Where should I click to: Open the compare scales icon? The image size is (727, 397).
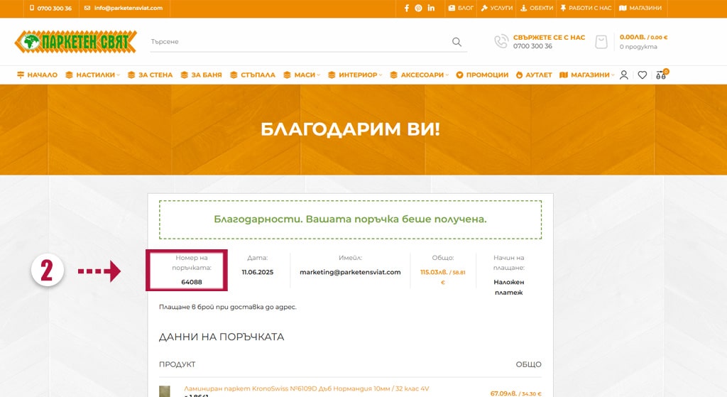(661, 75)
